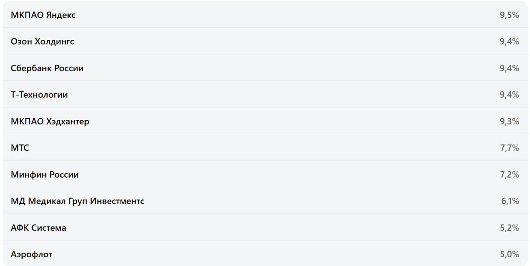The height and width of the screenshot is (266, 530).
Task: Select the Озон Холдингс row label
Action: [x=42, y=41]
